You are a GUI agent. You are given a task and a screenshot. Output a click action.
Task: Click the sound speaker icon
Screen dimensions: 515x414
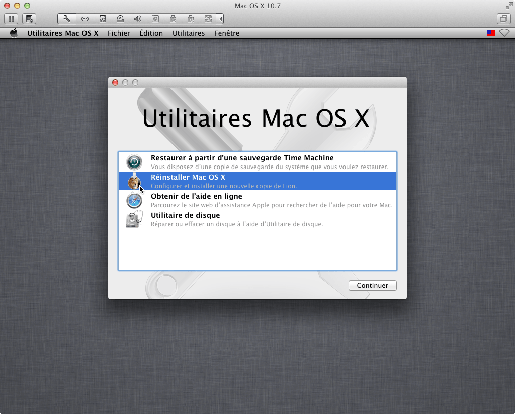tap(138, 19)
